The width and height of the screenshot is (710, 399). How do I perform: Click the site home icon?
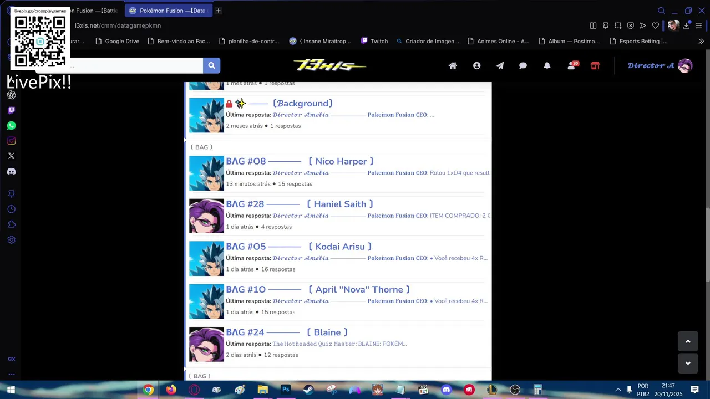pos(453,65)
